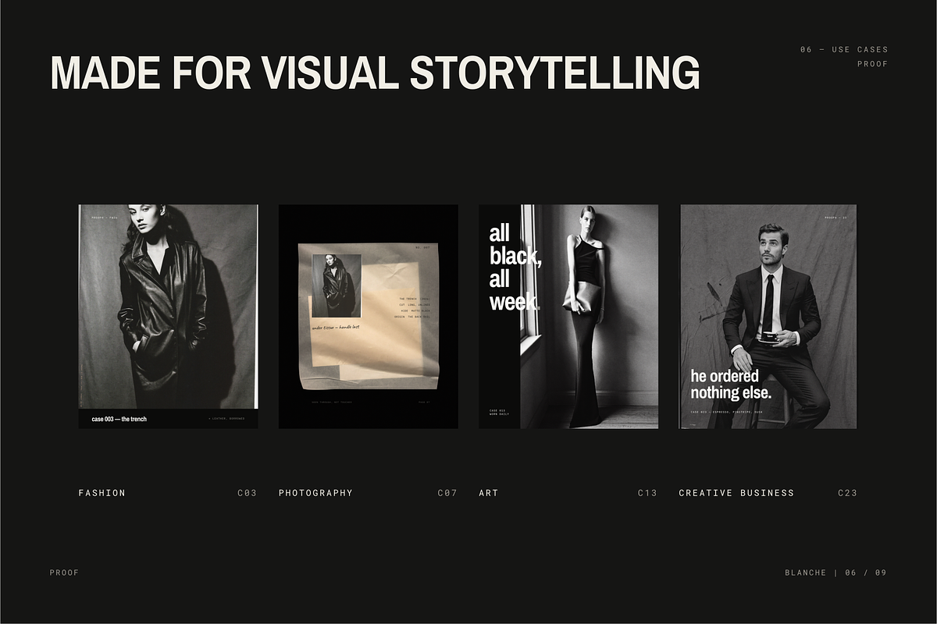Click the 'WORN DAILY' caption in Art card

(x=499, y=414)
